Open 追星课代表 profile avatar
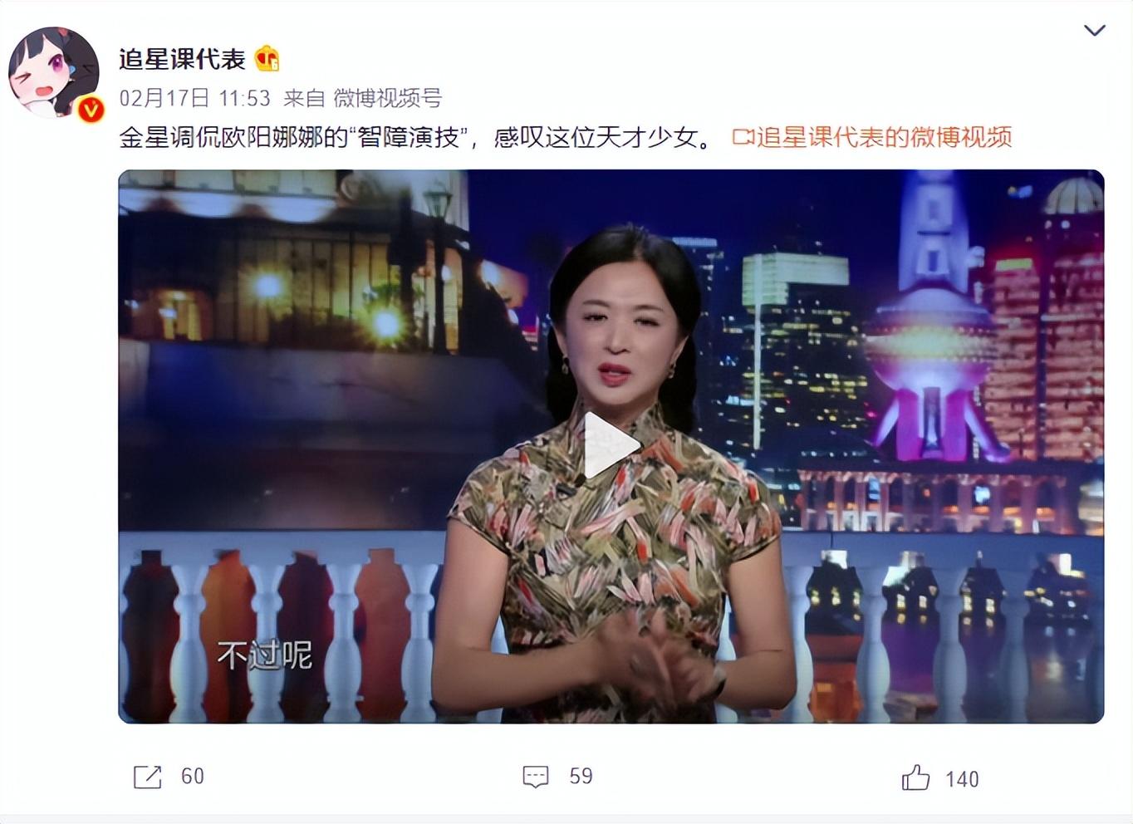Screen dimensions: 1133x824 click(x=54, y=72)
